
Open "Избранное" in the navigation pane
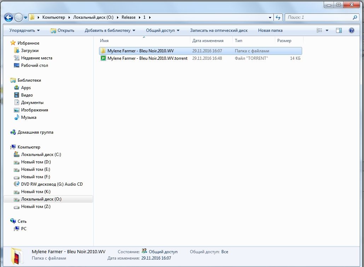[28, 43]
